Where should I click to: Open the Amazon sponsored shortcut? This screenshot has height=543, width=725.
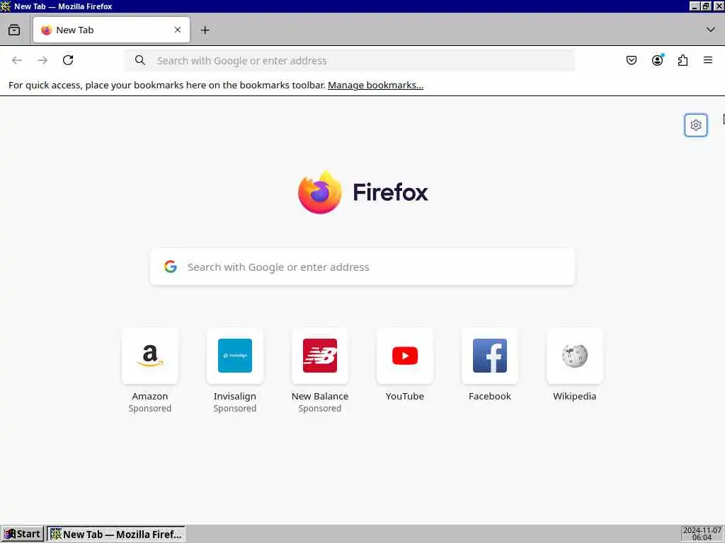click(x=150, y=356)
